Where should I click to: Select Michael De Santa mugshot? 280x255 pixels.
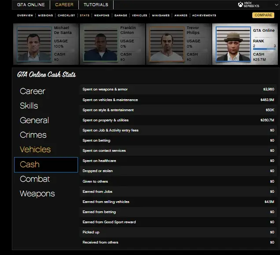34,44
